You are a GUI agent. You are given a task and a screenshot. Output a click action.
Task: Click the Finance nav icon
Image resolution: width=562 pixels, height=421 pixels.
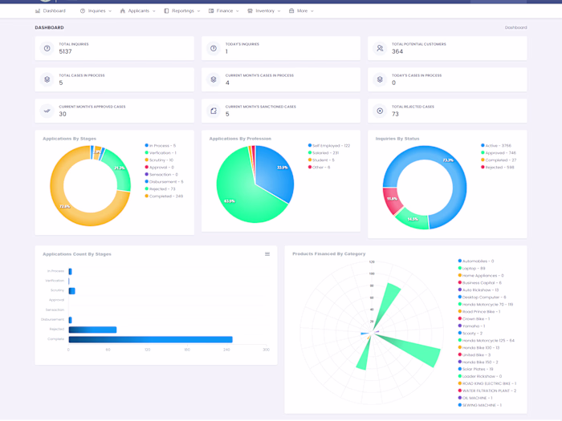click(x=211, y=10)
